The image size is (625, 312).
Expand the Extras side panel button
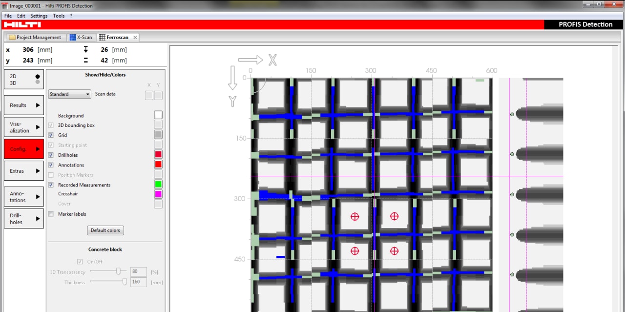(x=23, y=171)
